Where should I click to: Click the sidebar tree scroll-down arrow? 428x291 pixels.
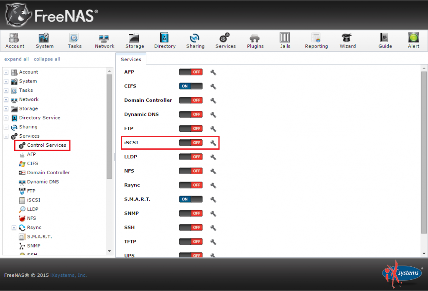pyautogui.click(x=110, y=251)
